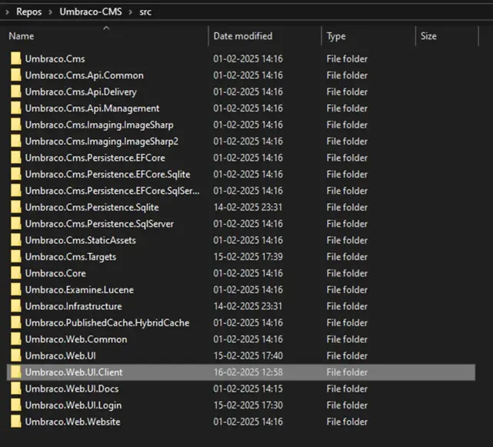Screen dimensions: 493x447
Task: Click the folder icon beside Umbraco.Cms.Api.Delivery
Action: [15, 92]
